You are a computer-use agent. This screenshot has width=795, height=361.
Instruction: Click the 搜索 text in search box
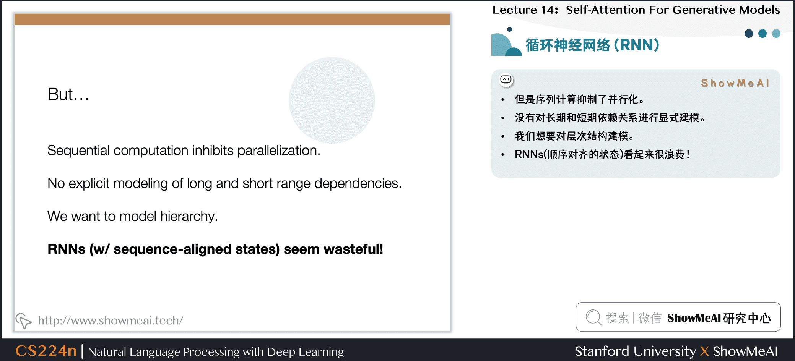pos(617,318)
